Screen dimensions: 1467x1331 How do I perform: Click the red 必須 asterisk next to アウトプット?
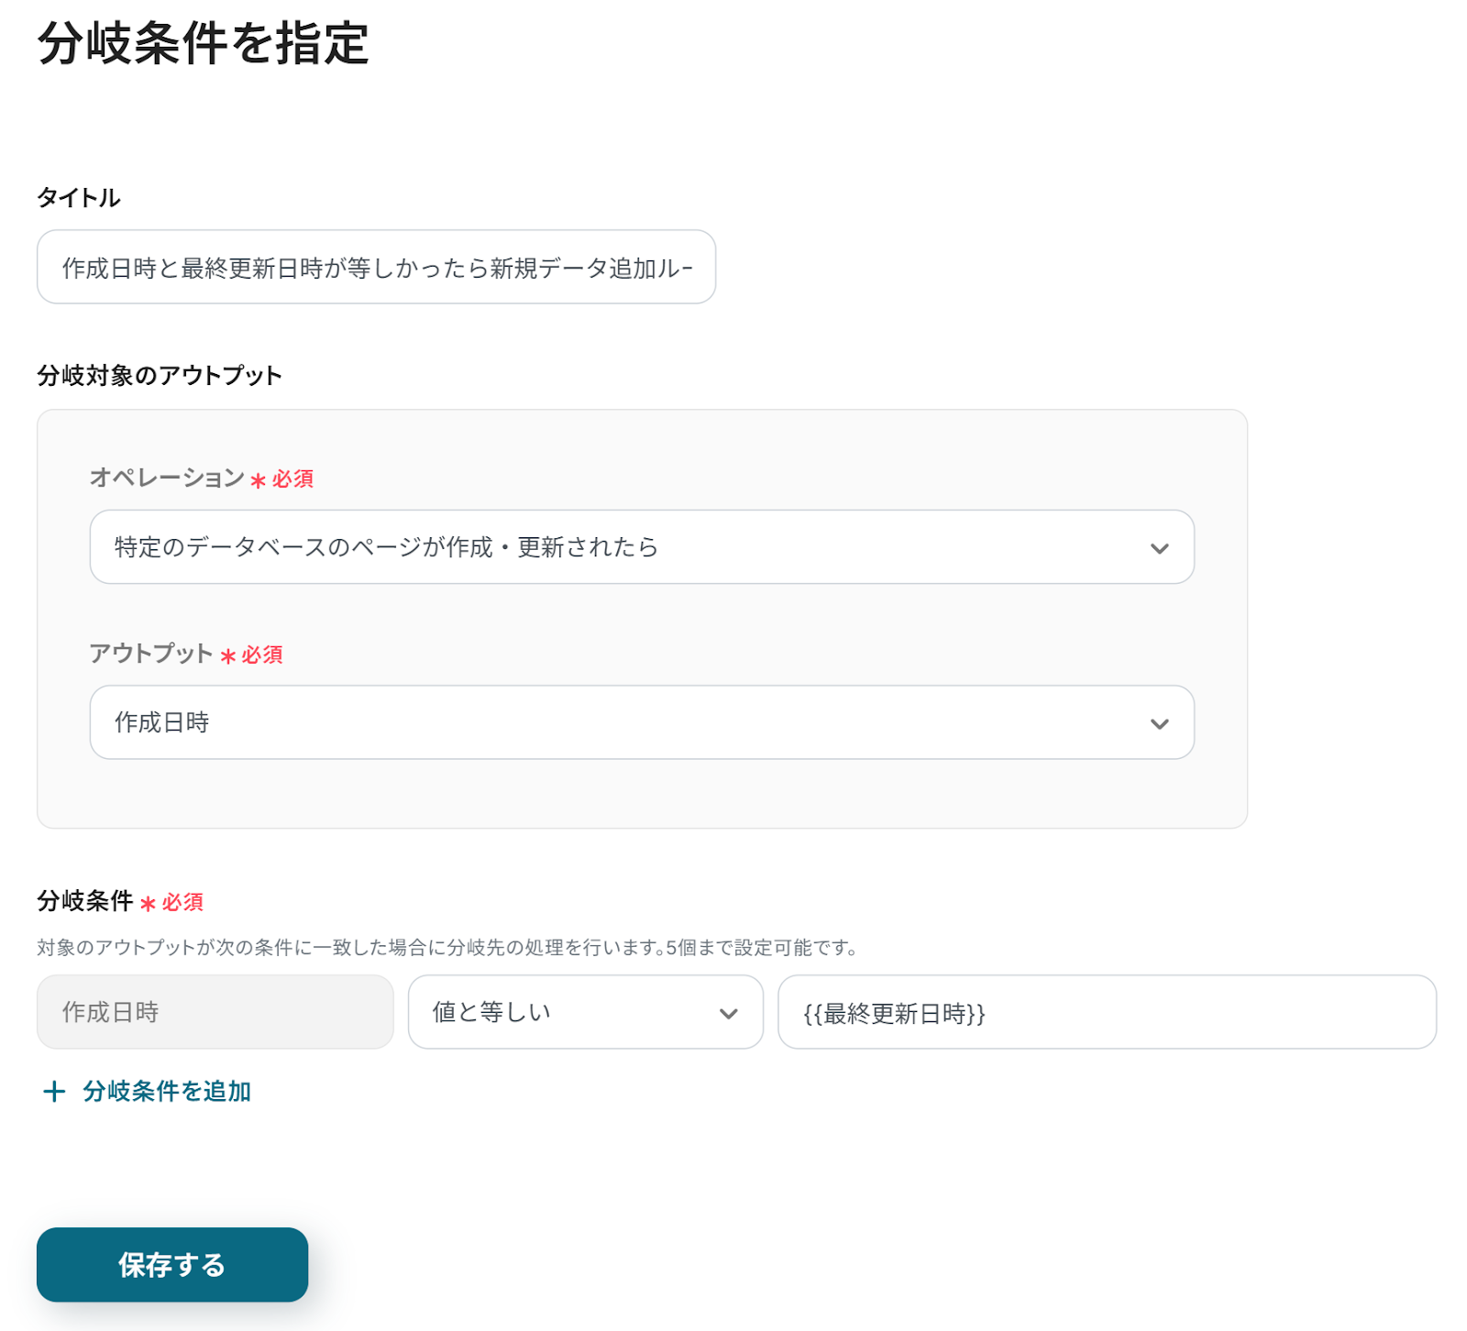[x=228, y=656]
